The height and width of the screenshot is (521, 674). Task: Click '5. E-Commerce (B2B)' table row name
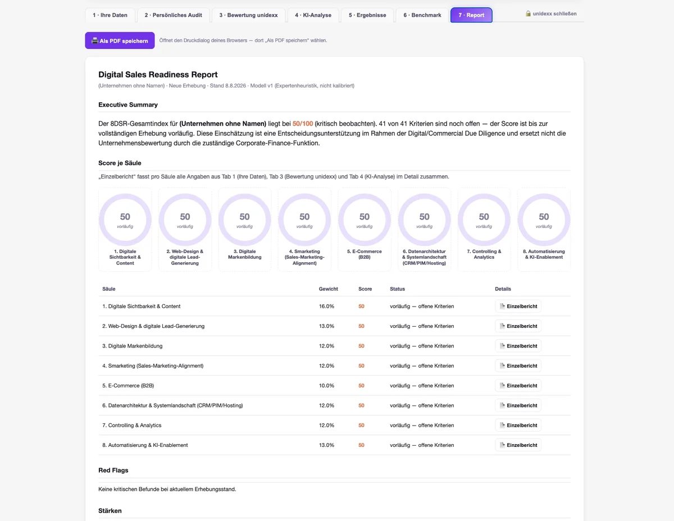[128, 386]
